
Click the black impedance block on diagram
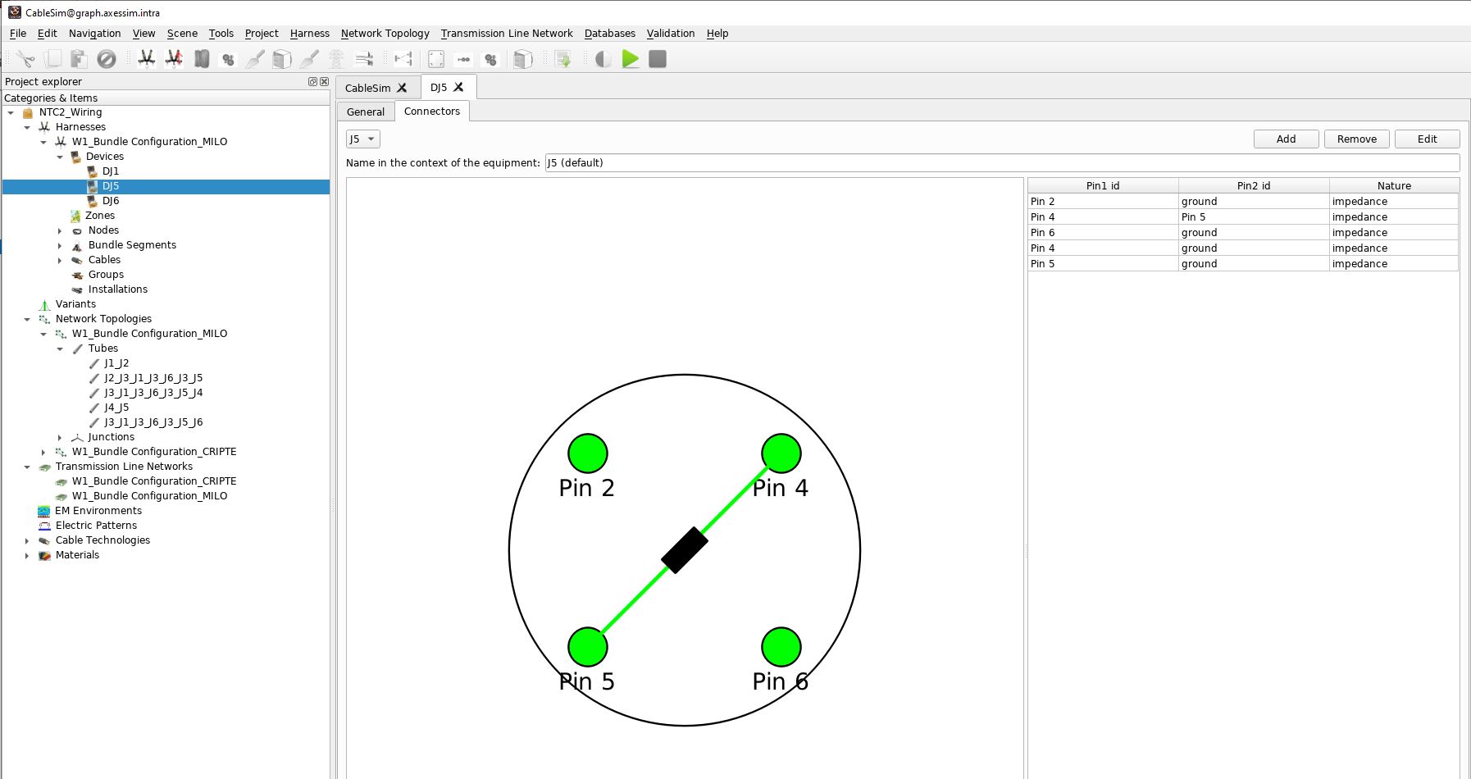(684, 550)
